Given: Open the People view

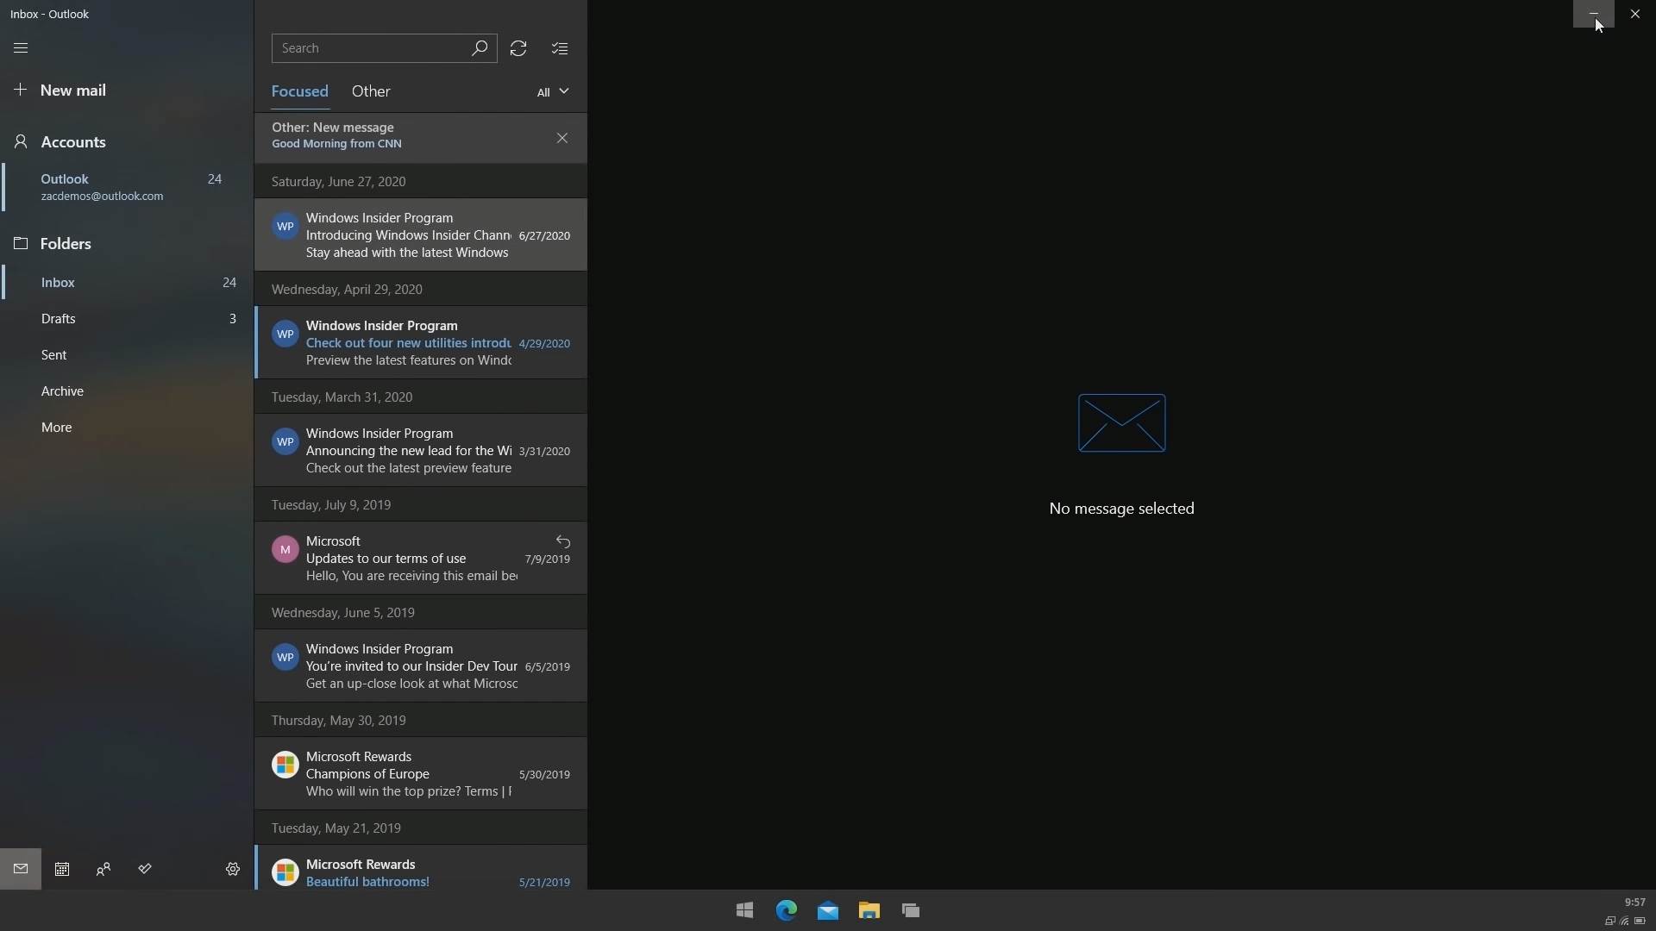Looking at the screenshot, I should point(103,869).
